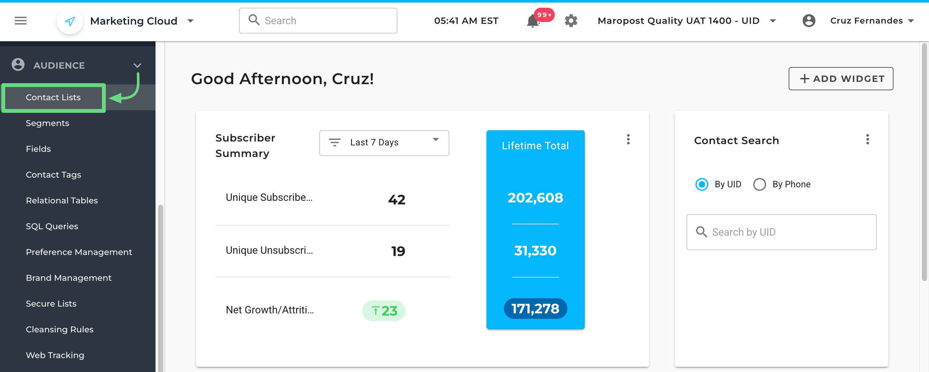Click the Search by UID field
This screenshot has height=372, width=929.
781,232
